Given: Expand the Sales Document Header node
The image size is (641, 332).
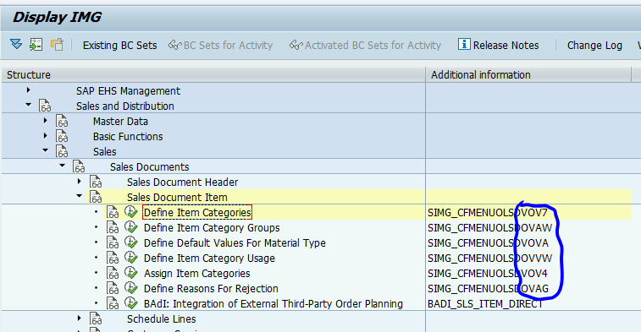Looking at the screenshot, I should coord(80,182).
